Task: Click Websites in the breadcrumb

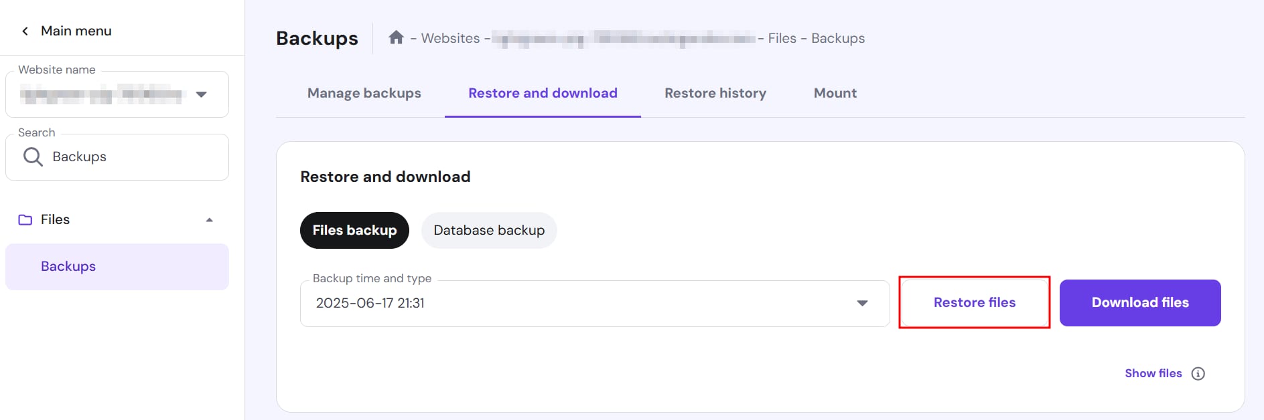Action: pyautogui.click(x=450, y=39)
